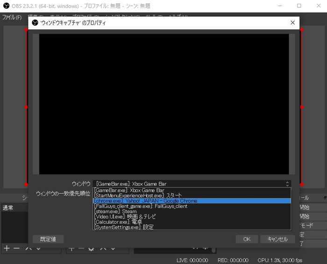Image resolution: width=327 pixels, height=264 pixels.
Task: Click the scene add plus icon
Action: [x=7, y=248]
